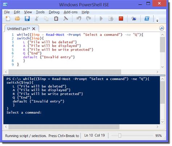Image resolution: width=172 pixels, height=146 pixels.
Task: Click "File will be write protected" in script editor
Action: click(61, 50)
